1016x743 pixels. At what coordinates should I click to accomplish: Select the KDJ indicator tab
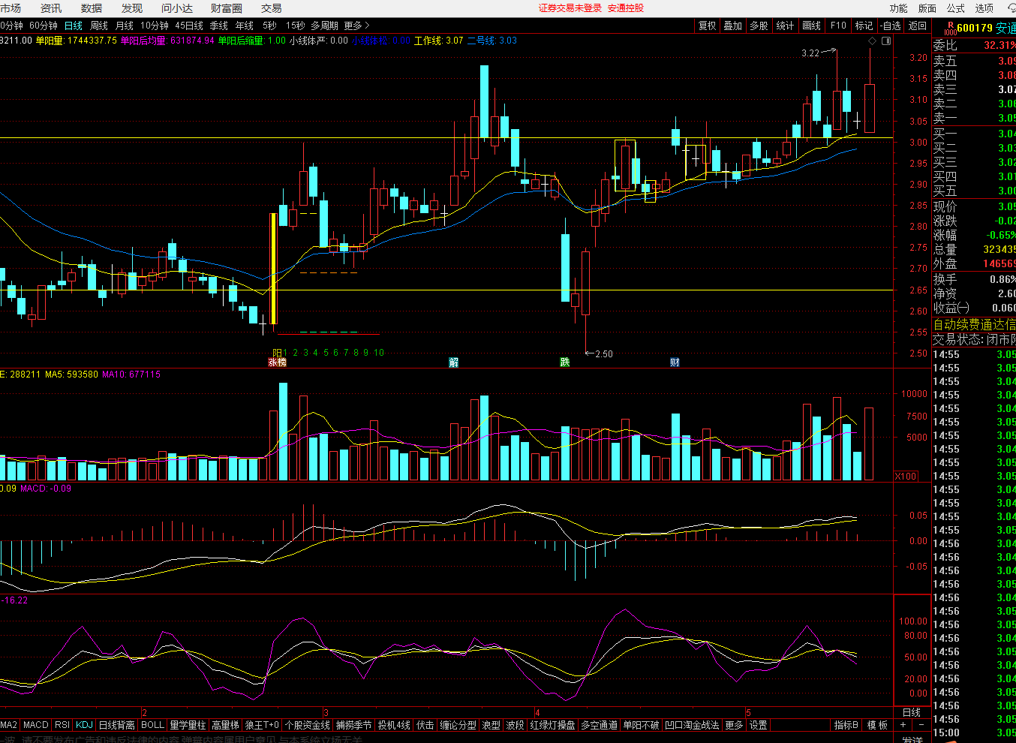tap(85, 725)
